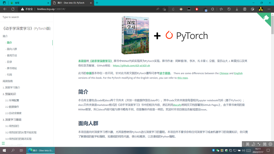Open the docsify link
Image resolution: width=274 pixels, height=154 pixels.
tap(177, 105)
